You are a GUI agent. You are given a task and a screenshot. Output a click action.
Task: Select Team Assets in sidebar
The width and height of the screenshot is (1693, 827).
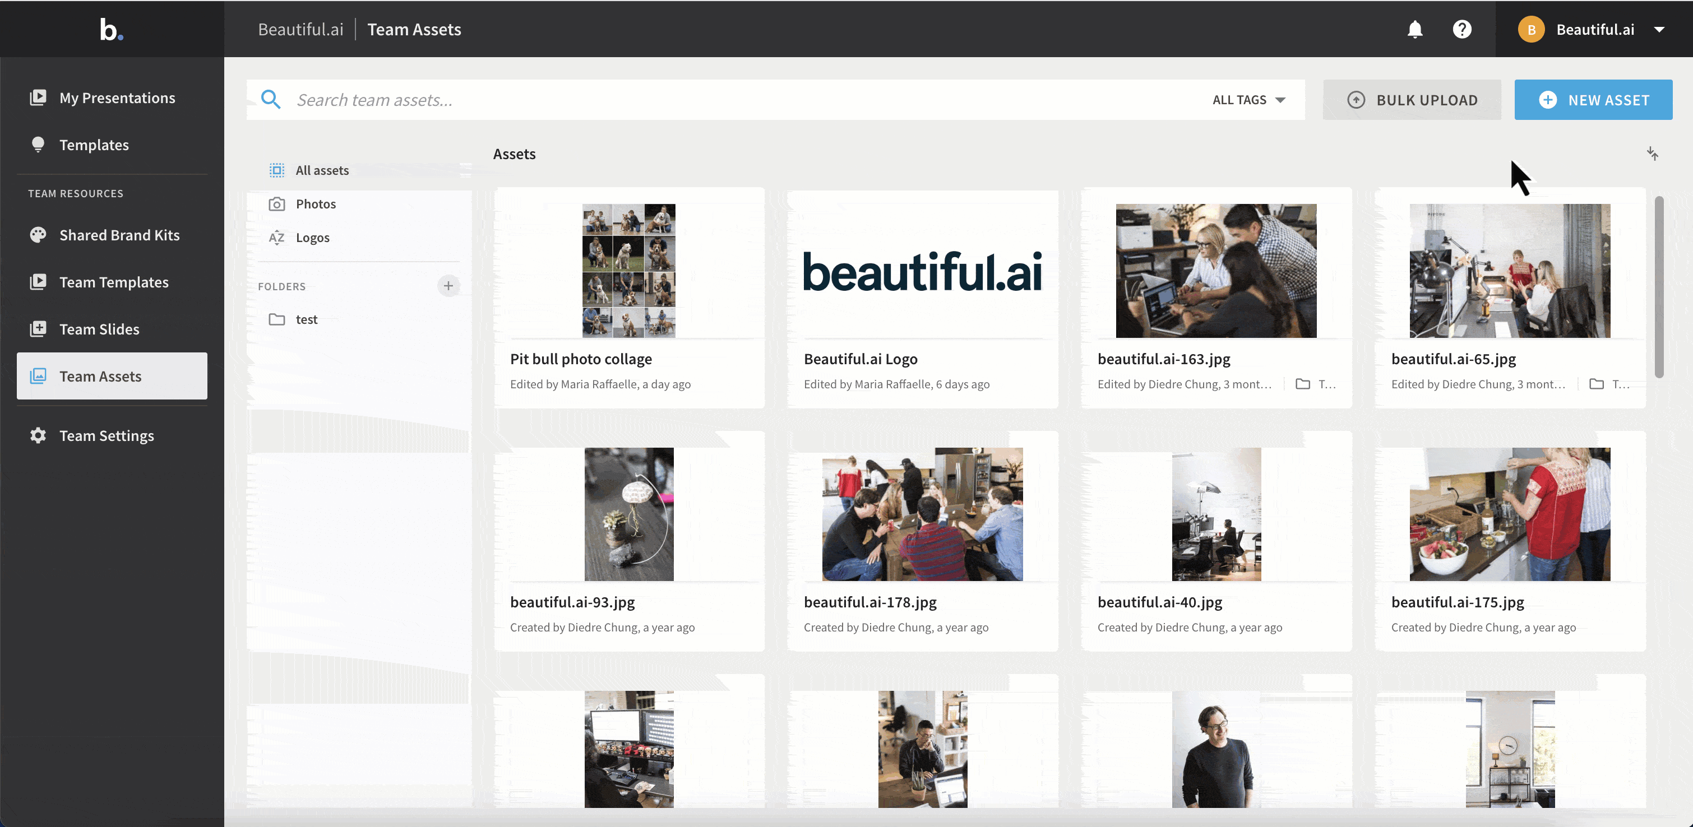(x=112, y=377)
